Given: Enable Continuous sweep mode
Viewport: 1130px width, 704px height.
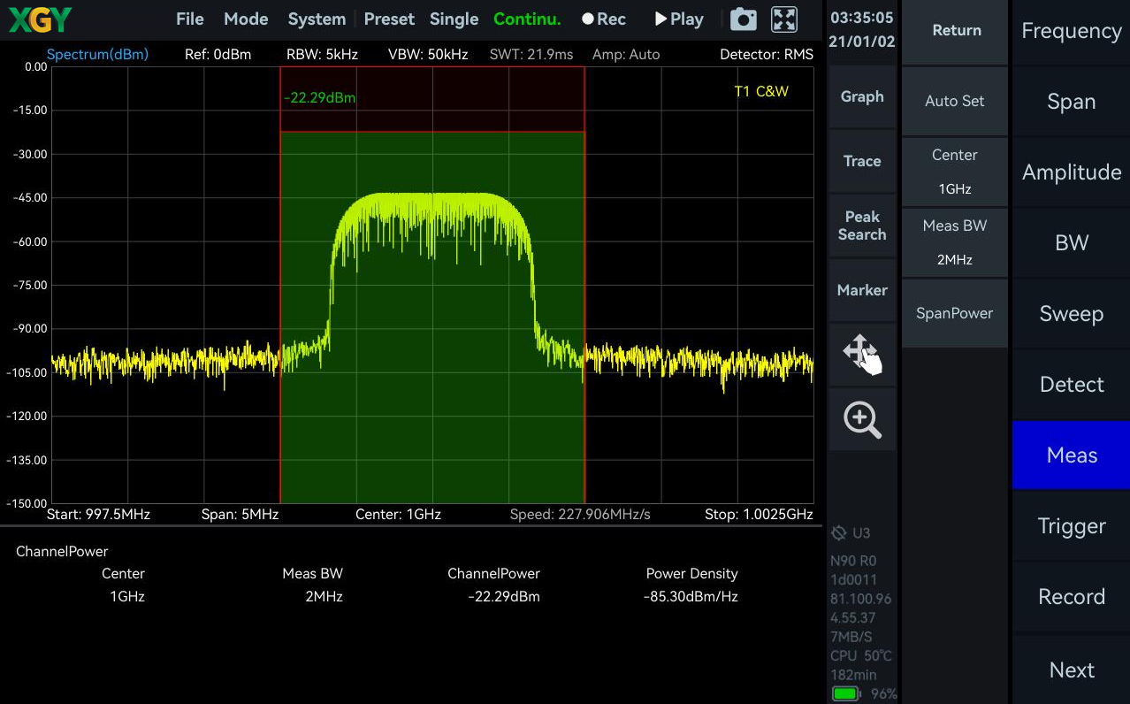Looking at the screenshot, I should [527, 19].
